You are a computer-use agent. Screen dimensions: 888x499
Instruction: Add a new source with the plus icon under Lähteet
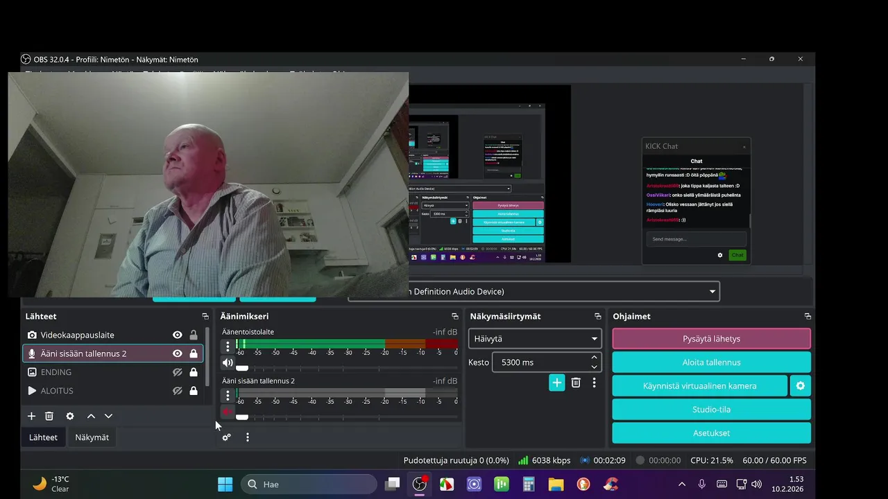pos(31,416)
